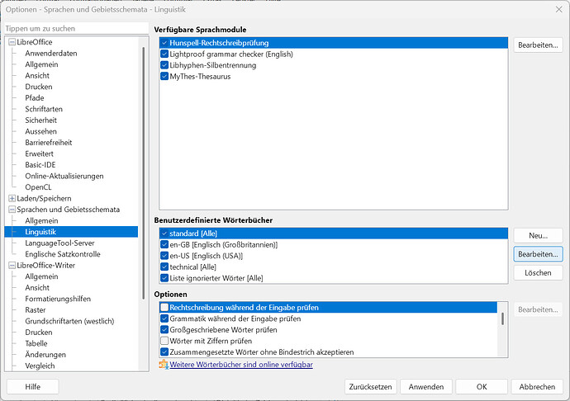Toggle the en-GB dictionary checkbox
The height and width of the screenshot is (401, 570).
(x=164, y=245)
